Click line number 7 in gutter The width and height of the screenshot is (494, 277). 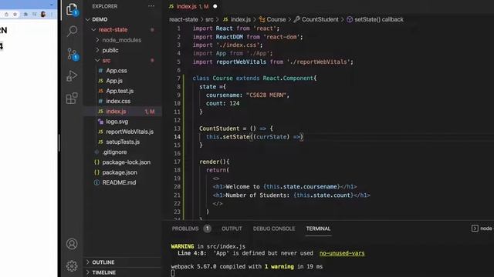[x=178, y=78]
